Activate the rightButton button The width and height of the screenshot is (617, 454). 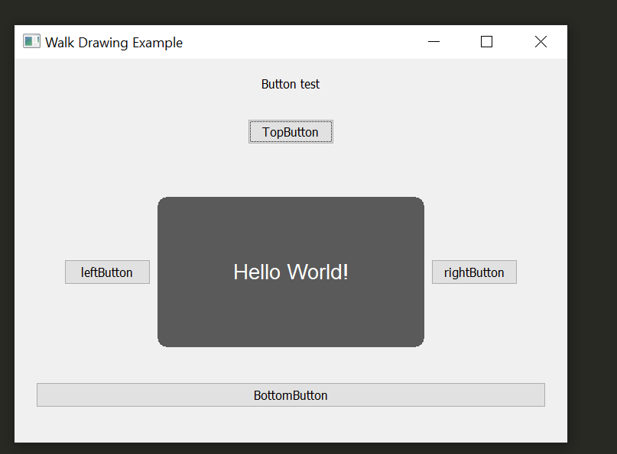tap(474, 272)
